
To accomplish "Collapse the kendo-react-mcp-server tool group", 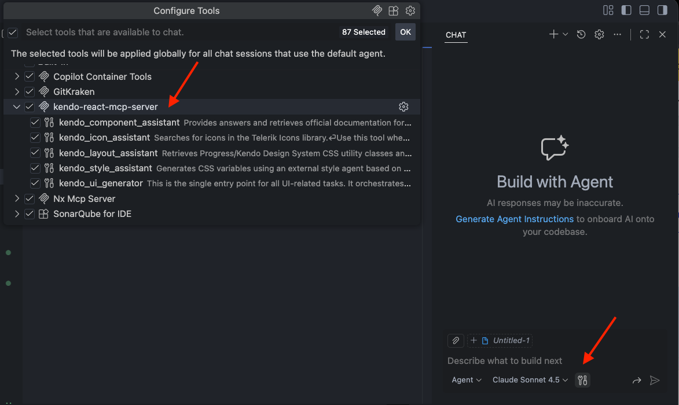I will coord(17,106).
